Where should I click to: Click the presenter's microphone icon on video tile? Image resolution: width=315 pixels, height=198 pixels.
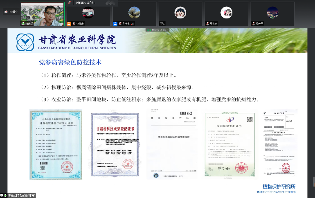tap(23, 24)
